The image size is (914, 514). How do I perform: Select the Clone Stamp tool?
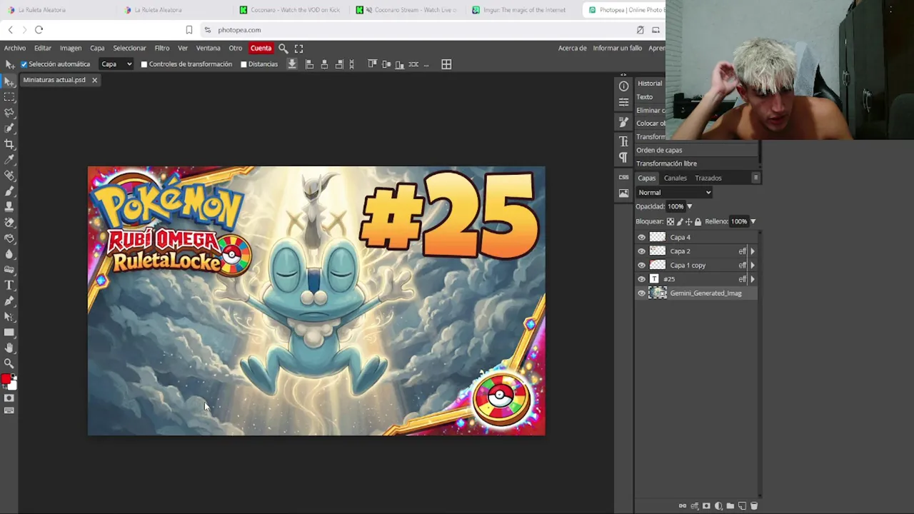(x=9, y=207)
